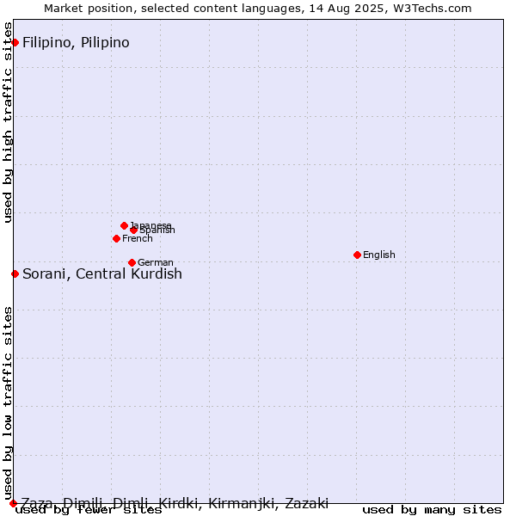Click the 'used by high traffic sites' axis label

tap(8, 122)
